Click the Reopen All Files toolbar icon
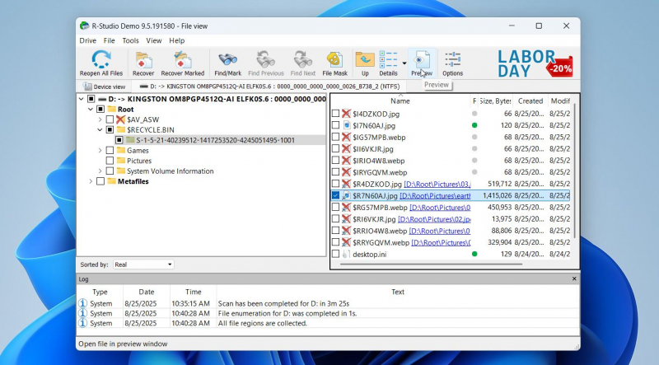659x365 pixels. [100, 59]
